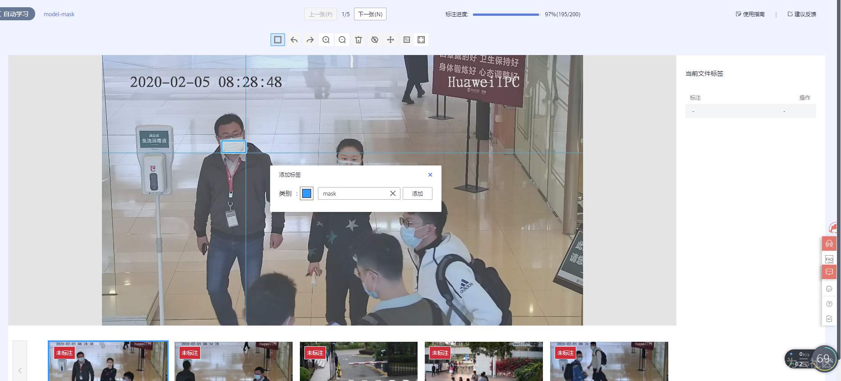Zoom out using the magnifier minus icon
The image size is (841, 381).
[x=342, y=40]
